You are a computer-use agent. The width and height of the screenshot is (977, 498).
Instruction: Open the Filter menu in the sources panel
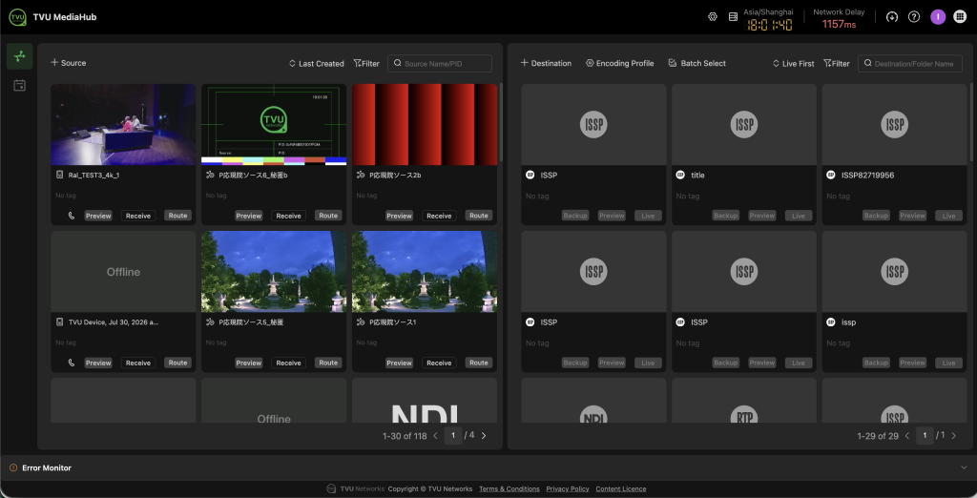coord(366,64)
